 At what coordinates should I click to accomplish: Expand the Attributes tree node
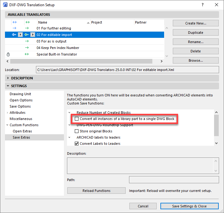click(x=7, y=113)
